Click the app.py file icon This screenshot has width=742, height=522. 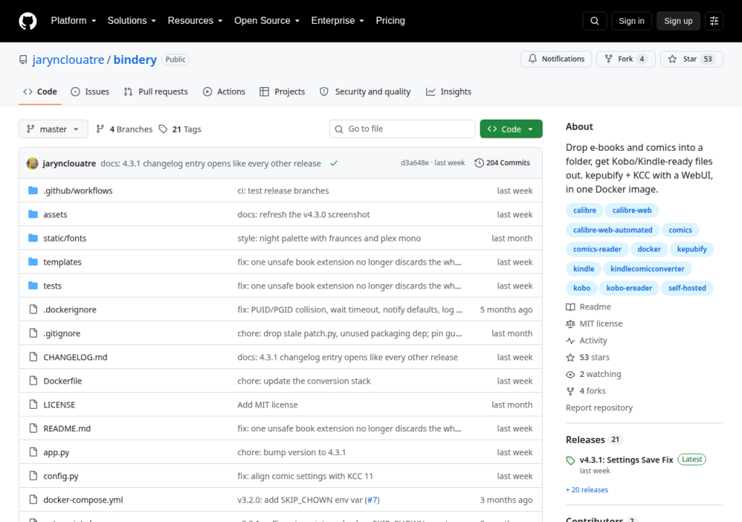(x=33, y=452)
